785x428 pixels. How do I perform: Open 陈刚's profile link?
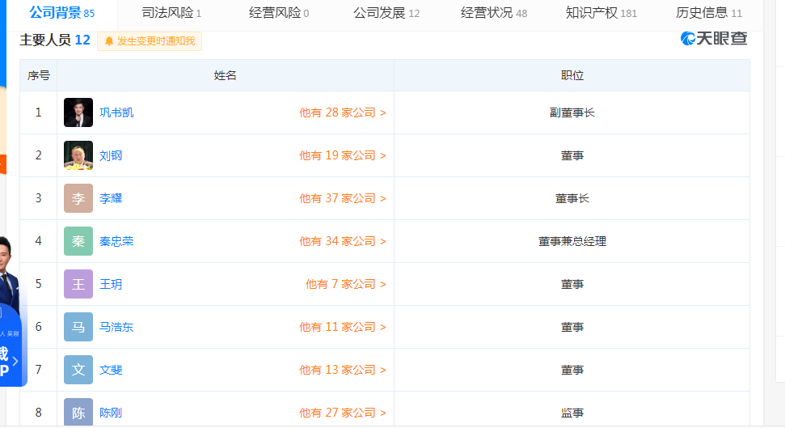[111, 413]
